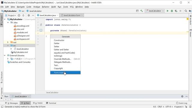The height and width of the screenshot is (108, 192).
Task: Toggle the 1: Project tool window button
Action: coord(1,20)
